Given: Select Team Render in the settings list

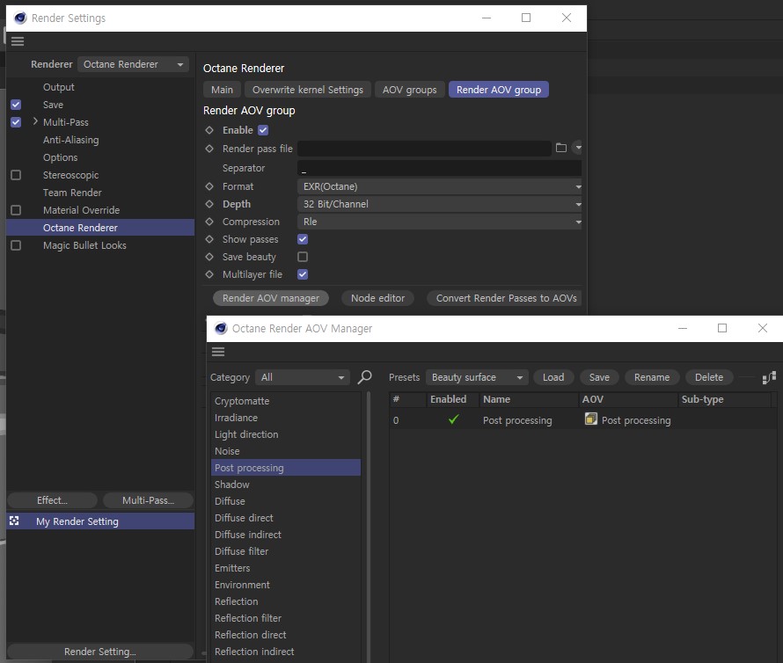Looking at the screenshot, I should [x=72, y=193].
